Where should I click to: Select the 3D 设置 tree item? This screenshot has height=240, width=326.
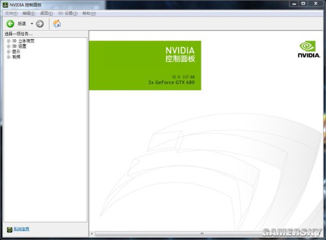(19, 46)
